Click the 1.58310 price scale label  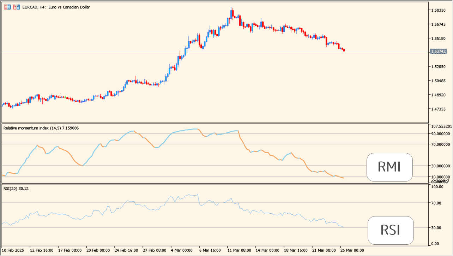pyautogui.click(x=438, y=10)
